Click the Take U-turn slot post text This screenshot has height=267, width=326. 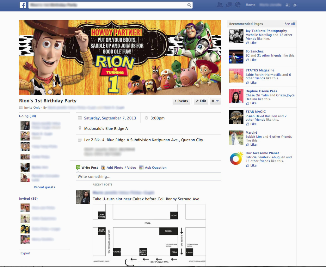click(x=146, y=199)
